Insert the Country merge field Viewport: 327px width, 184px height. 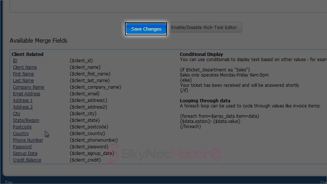click(21, 134)
